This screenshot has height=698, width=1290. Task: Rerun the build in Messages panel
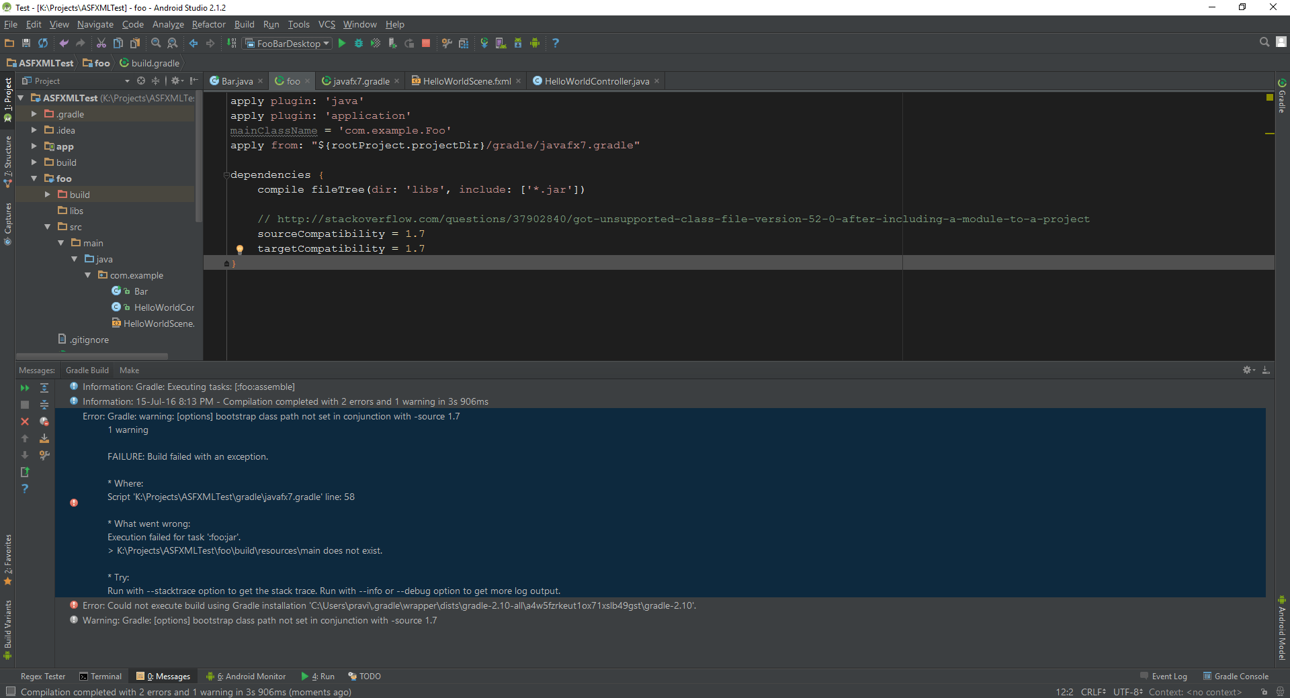click(25, 388)
